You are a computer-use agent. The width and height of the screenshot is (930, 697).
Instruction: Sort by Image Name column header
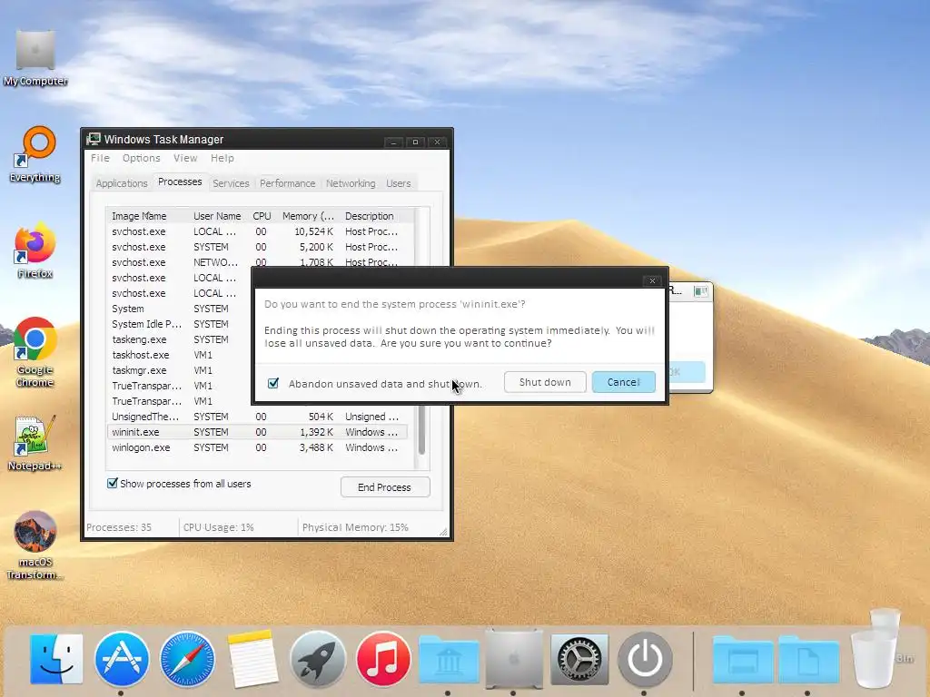(x=148, y=216)
